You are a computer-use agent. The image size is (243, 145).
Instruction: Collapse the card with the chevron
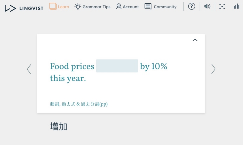point(195,40)
